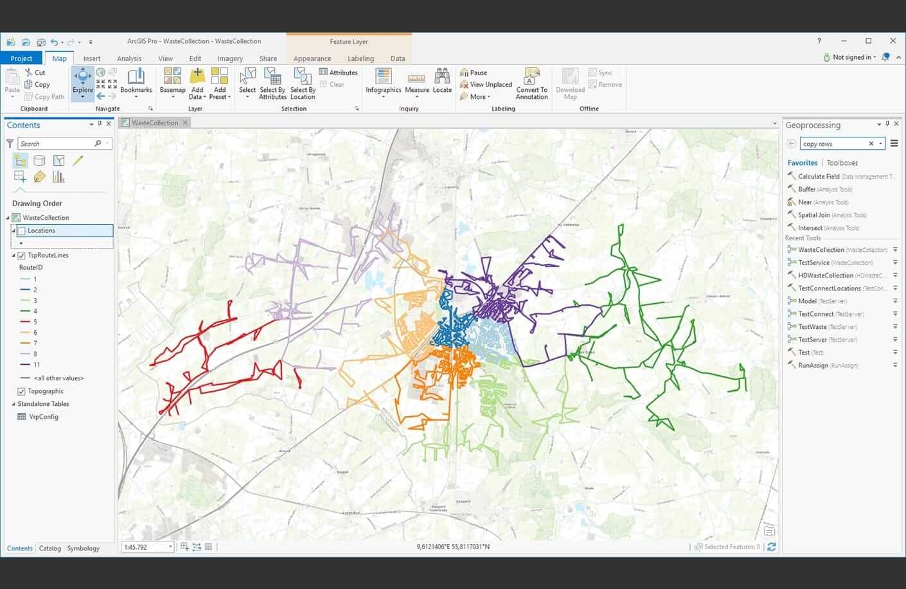906x589 pixels.
Task: Open the Bookmarks tool
Action: click(136, 83)
